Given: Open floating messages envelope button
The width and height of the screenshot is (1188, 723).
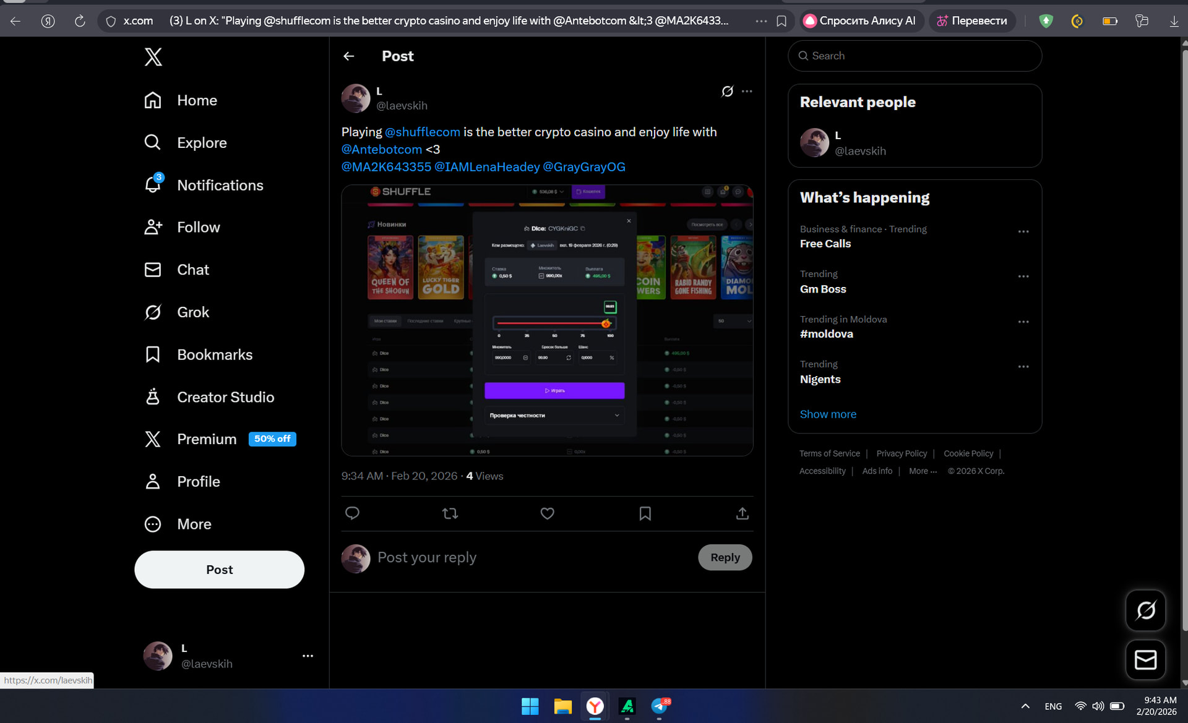Looking at the screenshot, I should pyautogui.click(x=1145, y=660).
